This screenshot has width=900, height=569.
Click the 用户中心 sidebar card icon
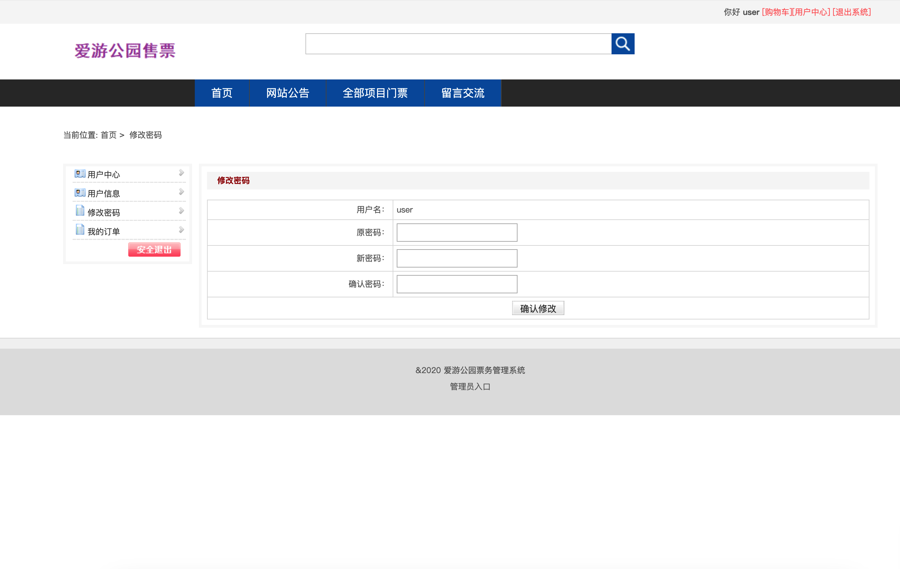[x=80, y=173]
